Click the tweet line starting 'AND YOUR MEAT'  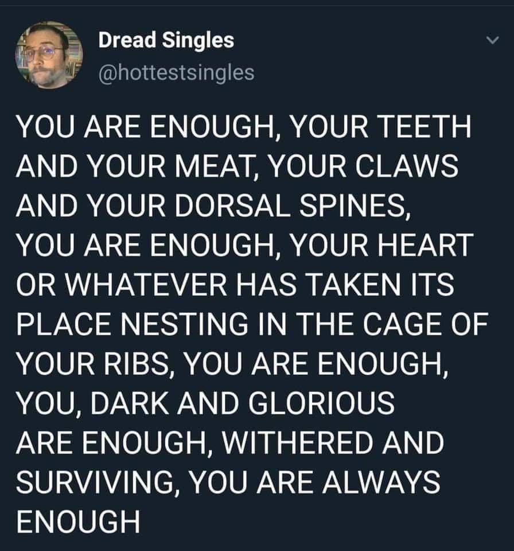238,166
